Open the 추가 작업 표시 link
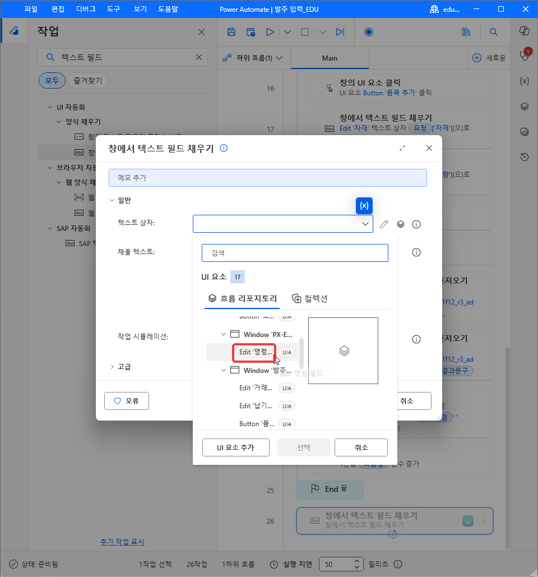 coord(122,542)
